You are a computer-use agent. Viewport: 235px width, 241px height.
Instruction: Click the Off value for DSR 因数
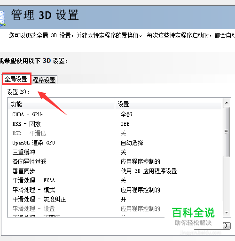125,124
